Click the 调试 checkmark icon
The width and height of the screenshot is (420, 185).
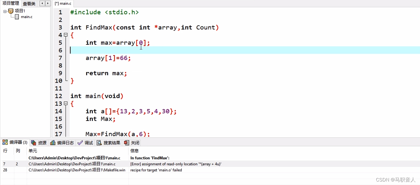coord(80,143)
